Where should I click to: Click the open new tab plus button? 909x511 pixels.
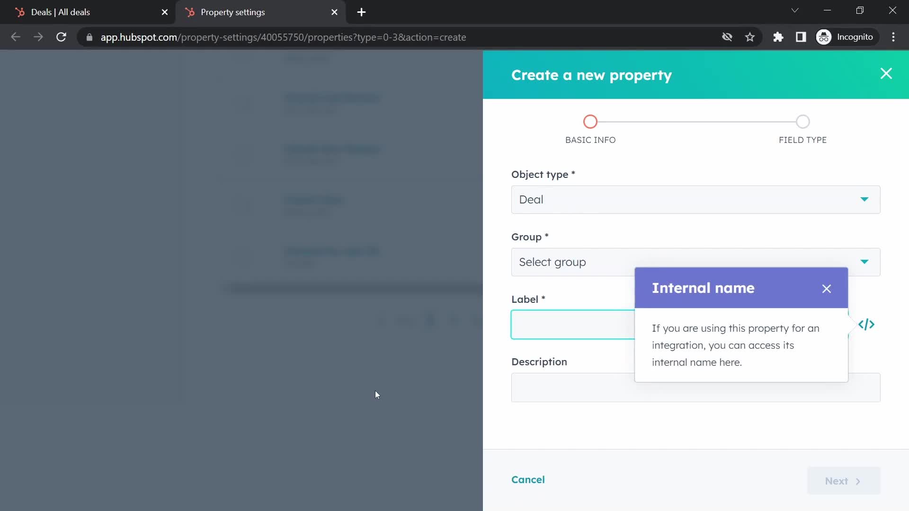[x=361, y=12]
